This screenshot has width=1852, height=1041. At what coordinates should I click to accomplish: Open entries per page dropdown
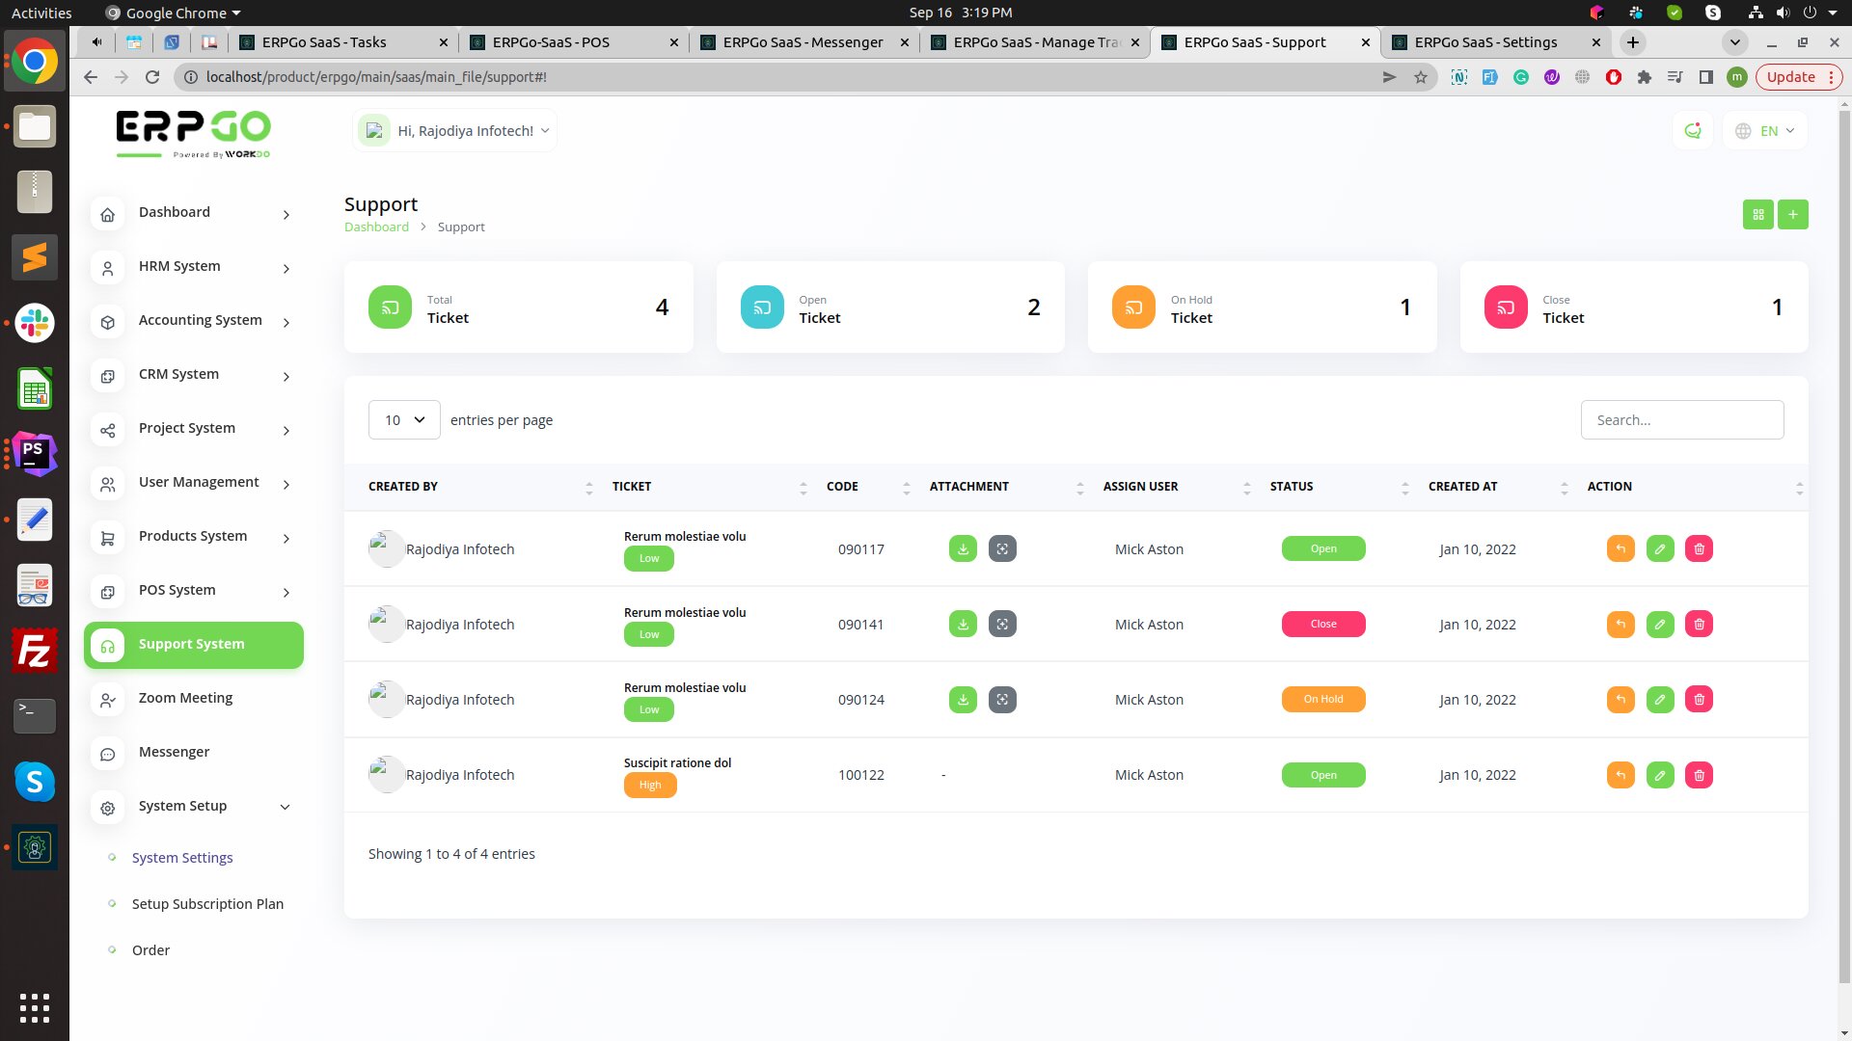404,420
